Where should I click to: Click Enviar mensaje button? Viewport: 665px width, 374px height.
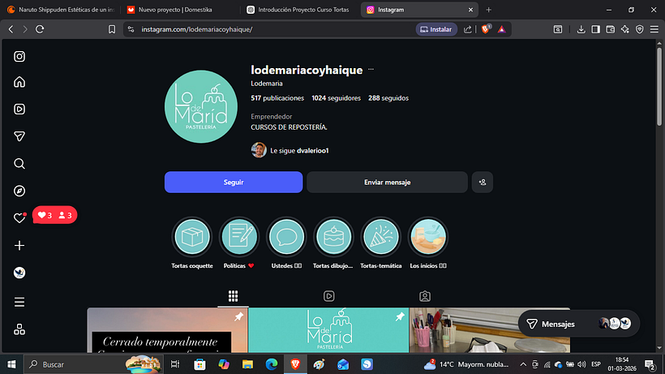coord(387,183)
